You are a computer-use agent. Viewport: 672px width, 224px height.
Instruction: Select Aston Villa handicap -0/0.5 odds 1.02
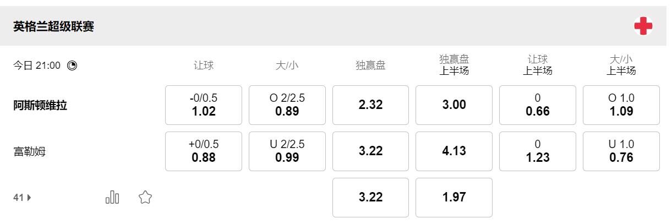pyautogui.click(x=204, y=105)
